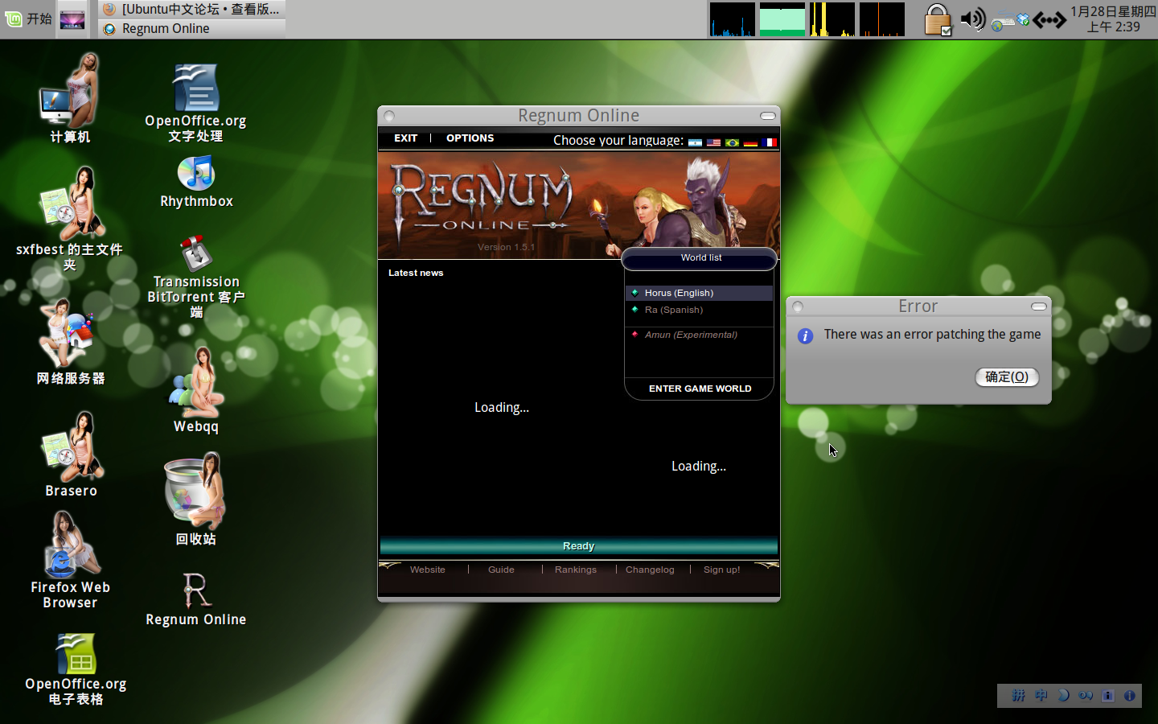The image size is (1158, 724).
Task: Toggle the punctuation mode icon
Action: [x=1086, y=695]
